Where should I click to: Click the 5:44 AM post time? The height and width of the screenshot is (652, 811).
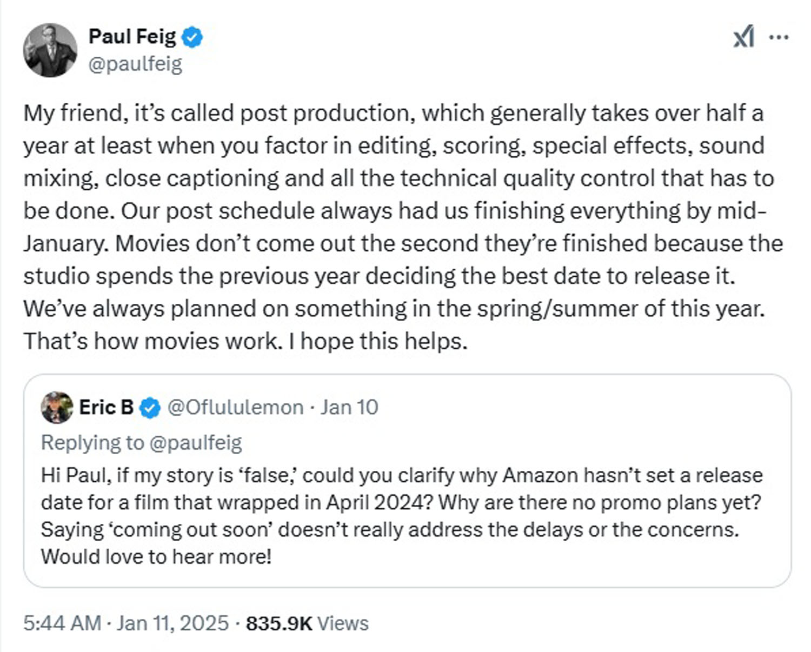[x=62, y=623]
